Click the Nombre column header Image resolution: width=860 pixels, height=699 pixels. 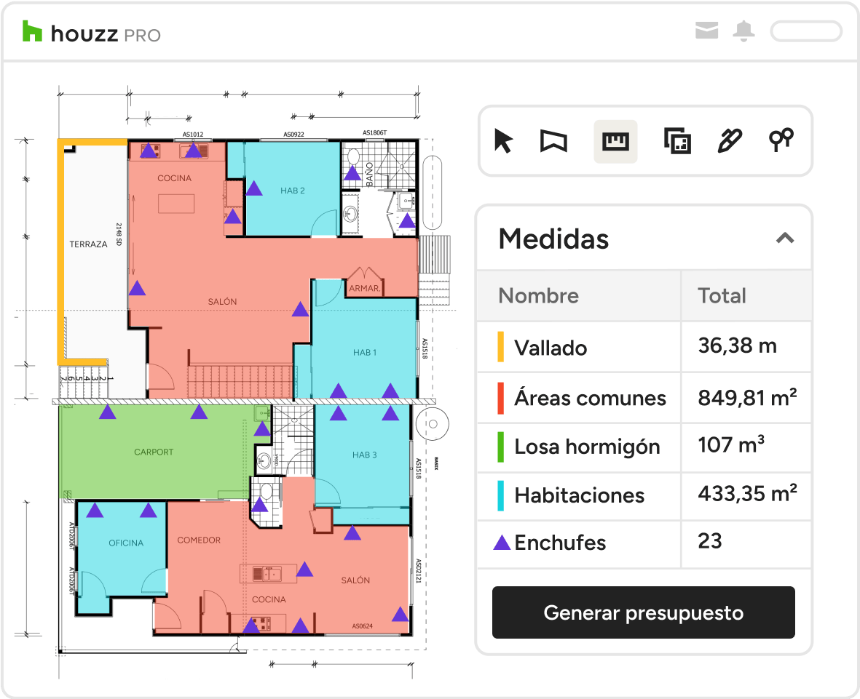538,295
